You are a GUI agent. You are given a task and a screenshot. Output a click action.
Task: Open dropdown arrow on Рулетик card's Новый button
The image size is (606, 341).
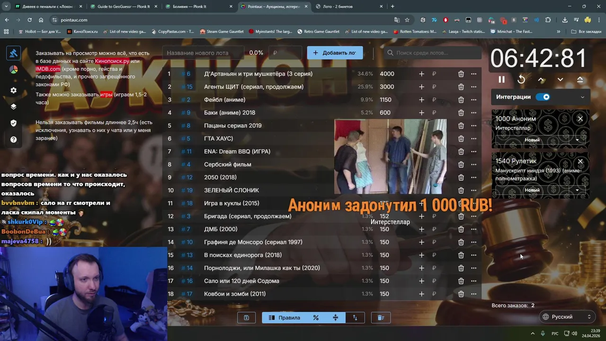point(577,190)
